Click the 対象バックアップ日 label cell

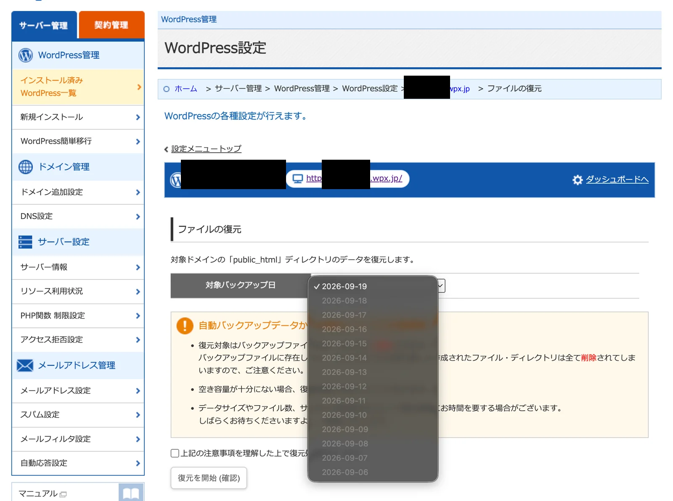pos(241,285)
